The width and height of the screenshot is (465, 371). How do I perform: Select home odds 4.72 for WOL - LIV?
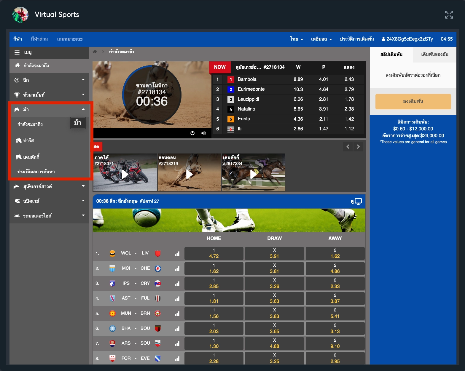(214, 253)
